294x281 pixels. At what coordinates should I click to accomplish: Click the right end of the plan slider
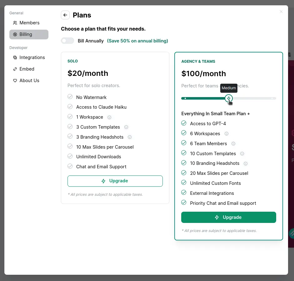point(272,98)
